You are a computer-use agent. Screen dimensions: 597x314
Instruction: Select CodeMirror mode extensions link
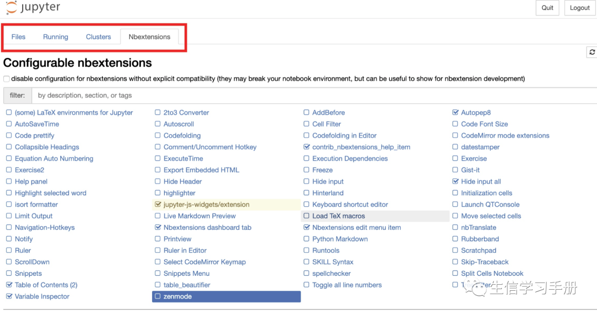coord(505,135)
